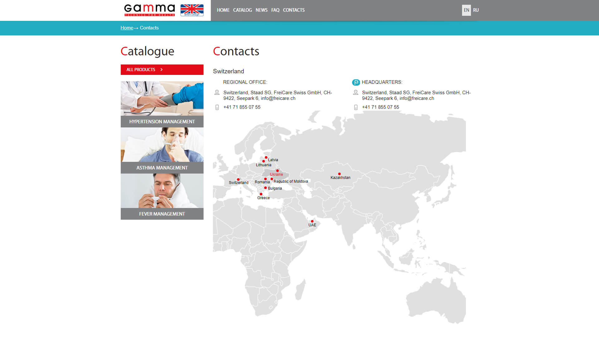Click the Bulgaria label on map

(x=275, y=188)
